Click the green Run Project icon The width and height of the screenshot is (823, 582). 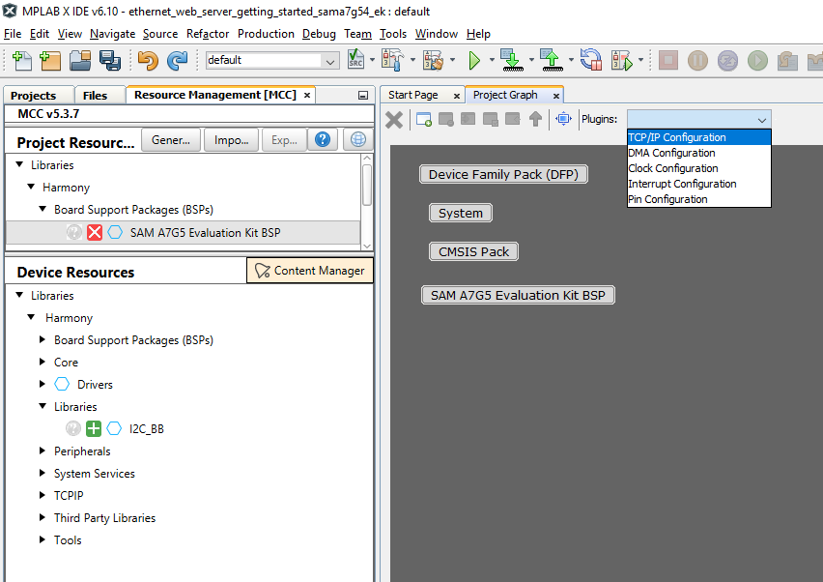click(474, 60)
